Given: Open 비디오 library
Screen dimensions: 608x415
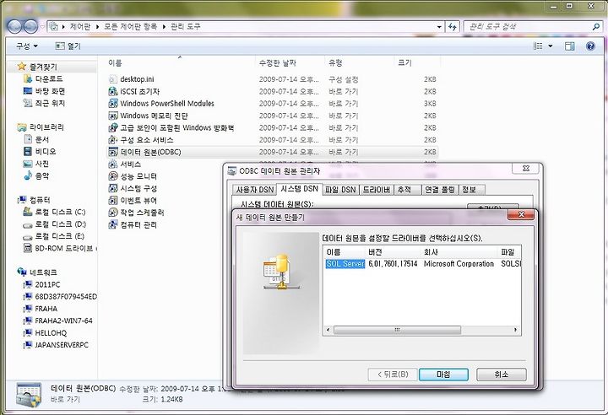Looking at the screenshot, I should (40, 151).
